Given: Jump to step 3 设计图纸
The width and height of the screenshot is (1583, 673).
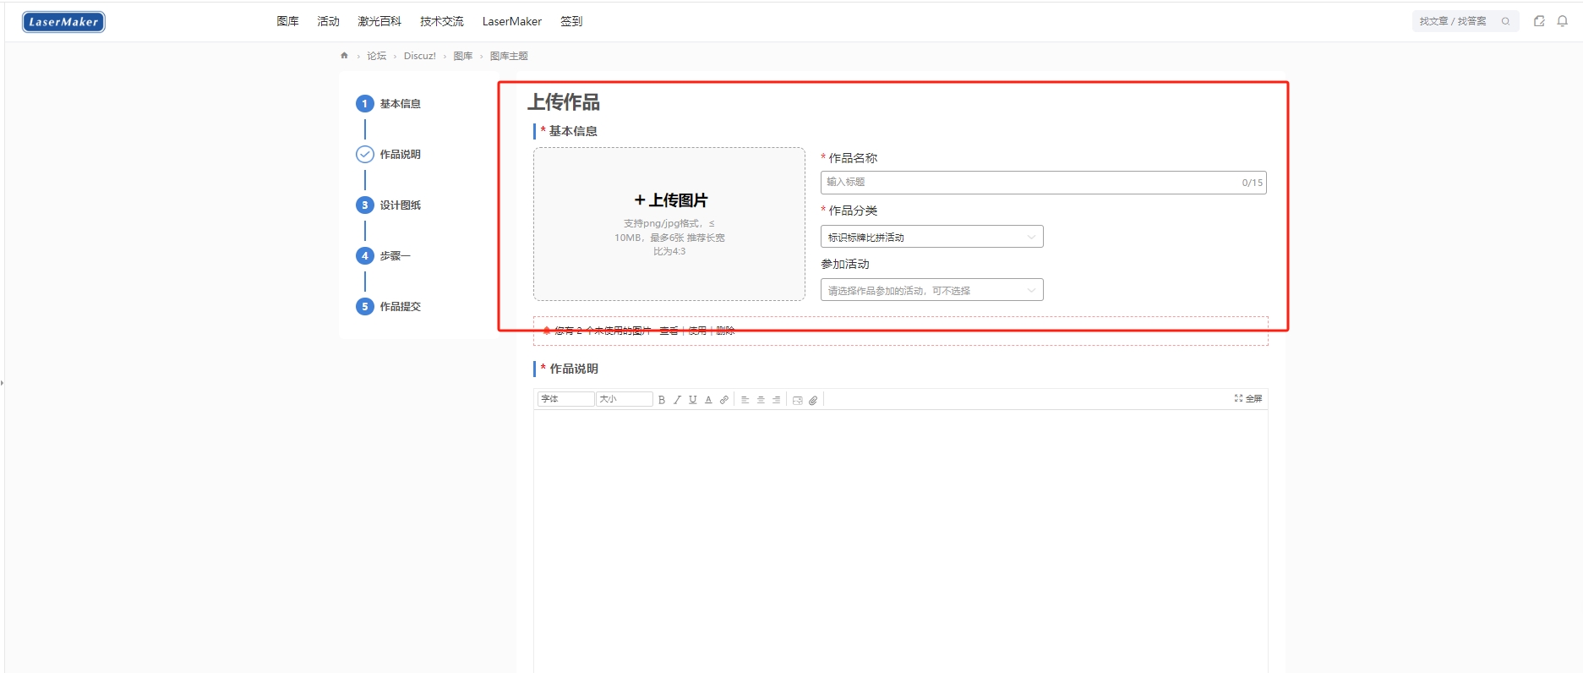Looking at the screenshot, I should click(389, 205).
